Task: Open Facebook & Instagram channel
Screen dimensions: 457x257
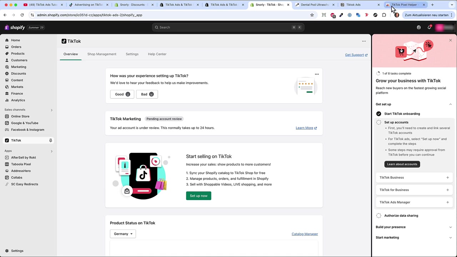Action: coord(27,130)
